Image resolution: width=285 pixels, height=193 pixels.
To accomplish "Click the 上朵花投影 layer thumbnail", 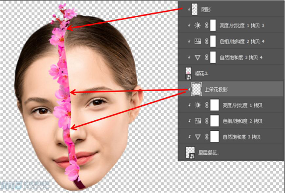I will point(197,89).
